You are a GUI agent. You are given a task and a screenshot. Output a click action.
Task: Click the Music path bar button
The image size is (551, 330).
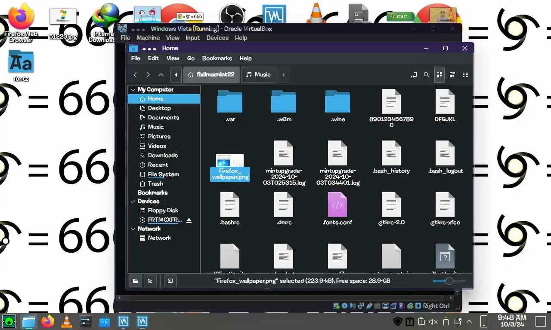pyautogui.click(x=258, y=75)
